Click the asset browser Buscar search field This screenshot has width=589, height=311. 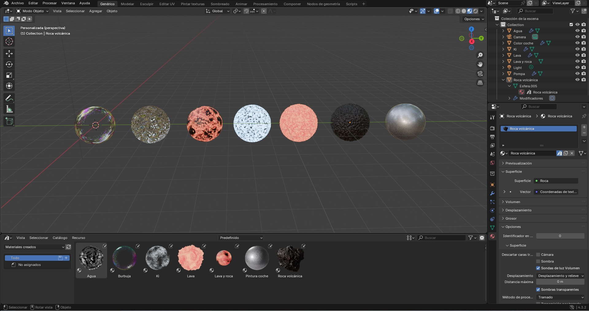coord(442,238)
